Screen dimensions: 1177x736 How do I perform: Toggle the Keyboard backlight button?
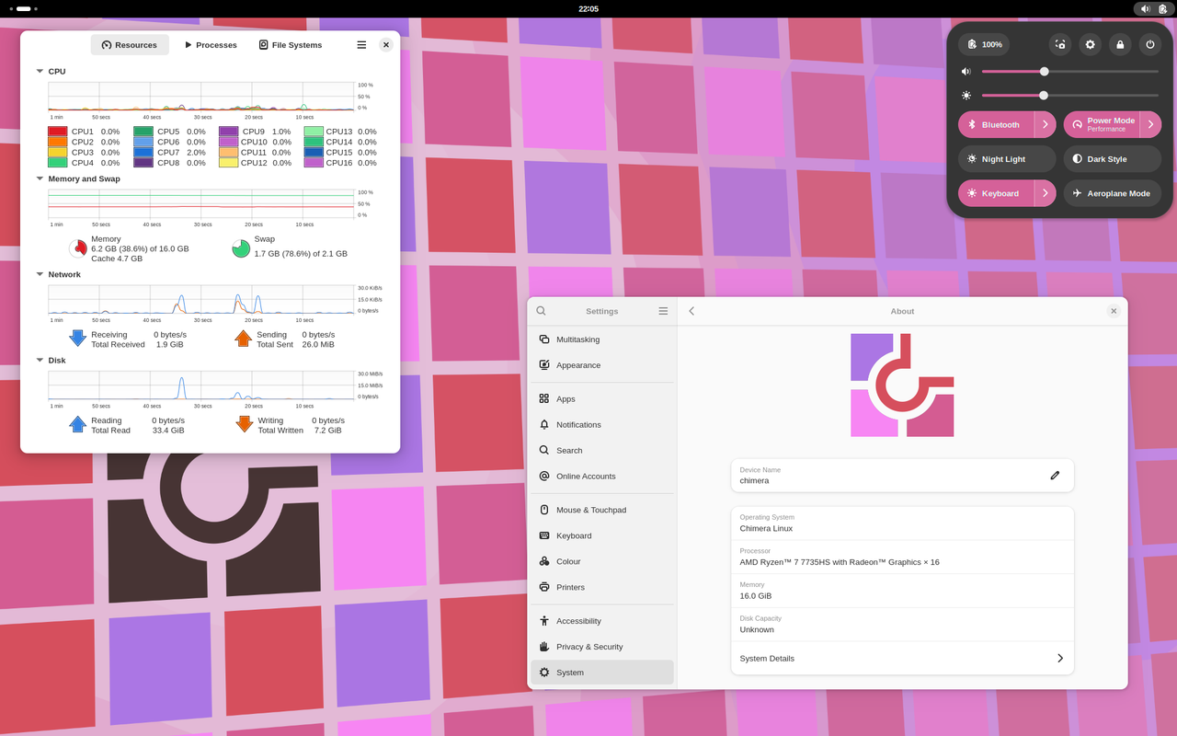(x=996, y=193)
